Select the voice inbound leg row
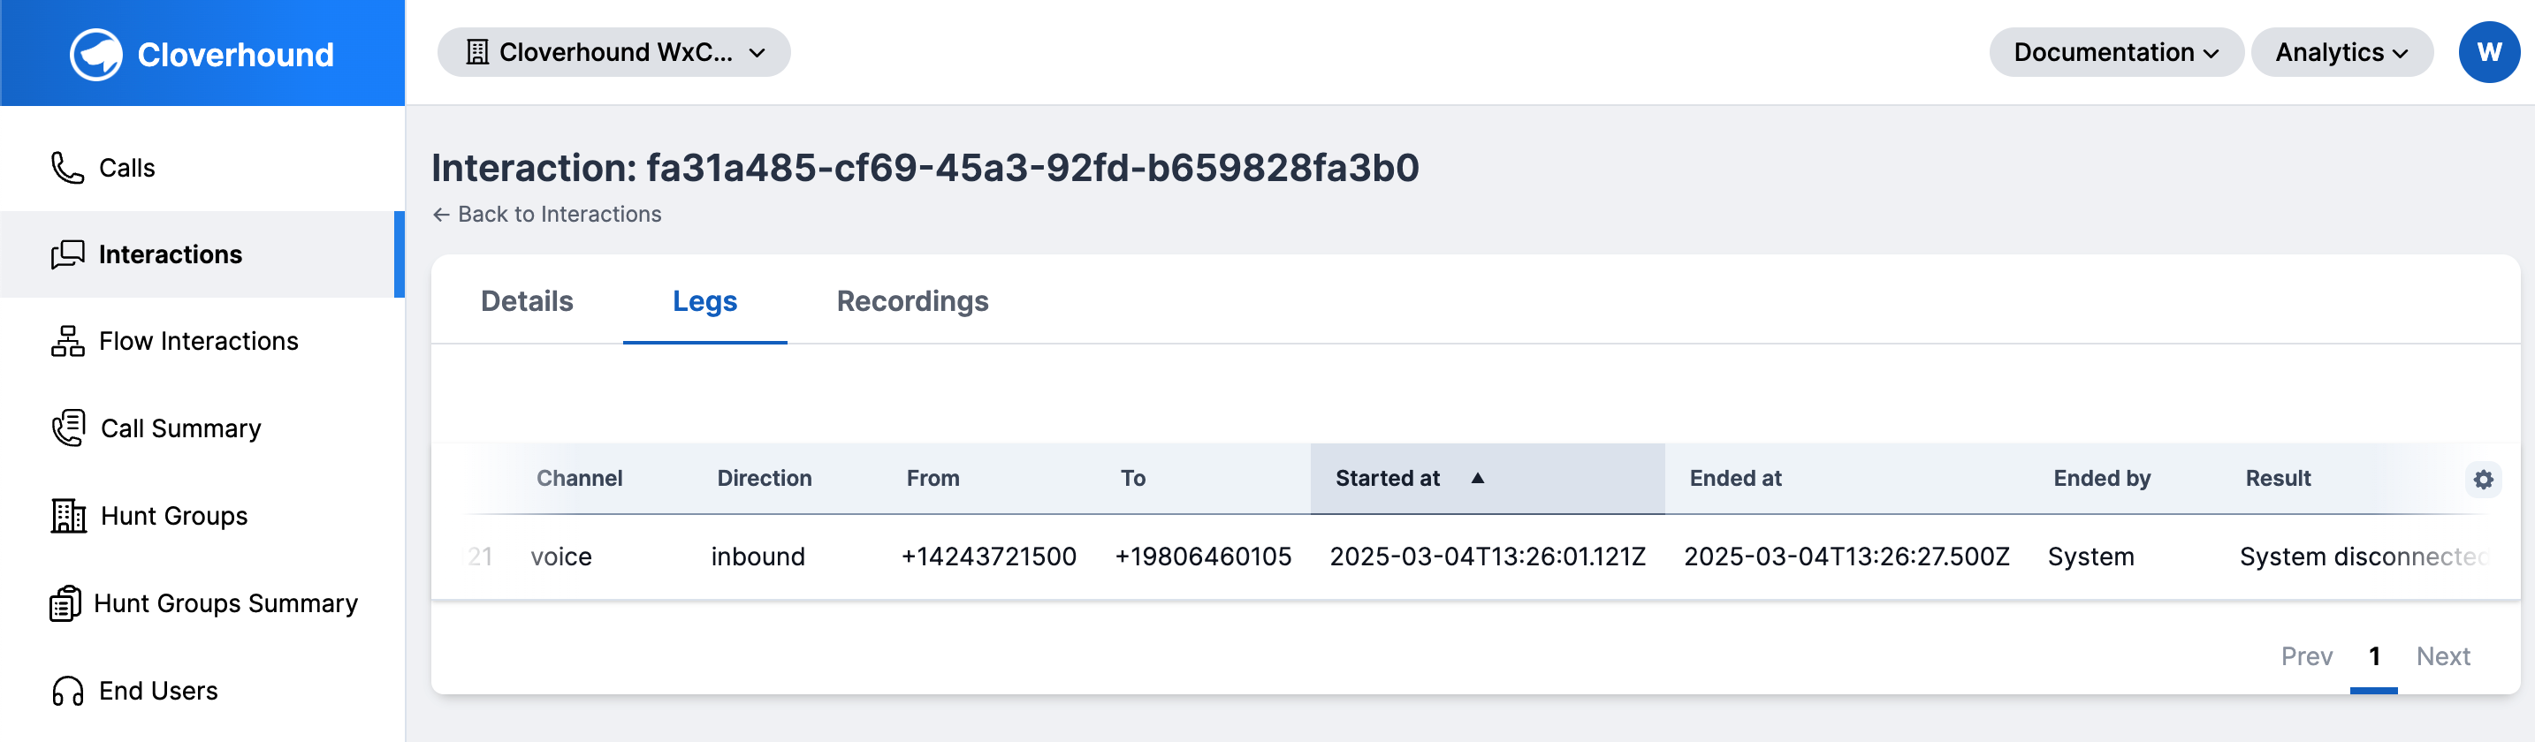 pyautogui.click(x=1474, y=557)
